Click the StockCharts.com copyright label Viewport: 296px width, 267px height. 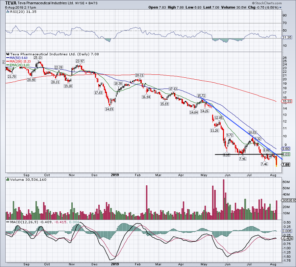267,3
